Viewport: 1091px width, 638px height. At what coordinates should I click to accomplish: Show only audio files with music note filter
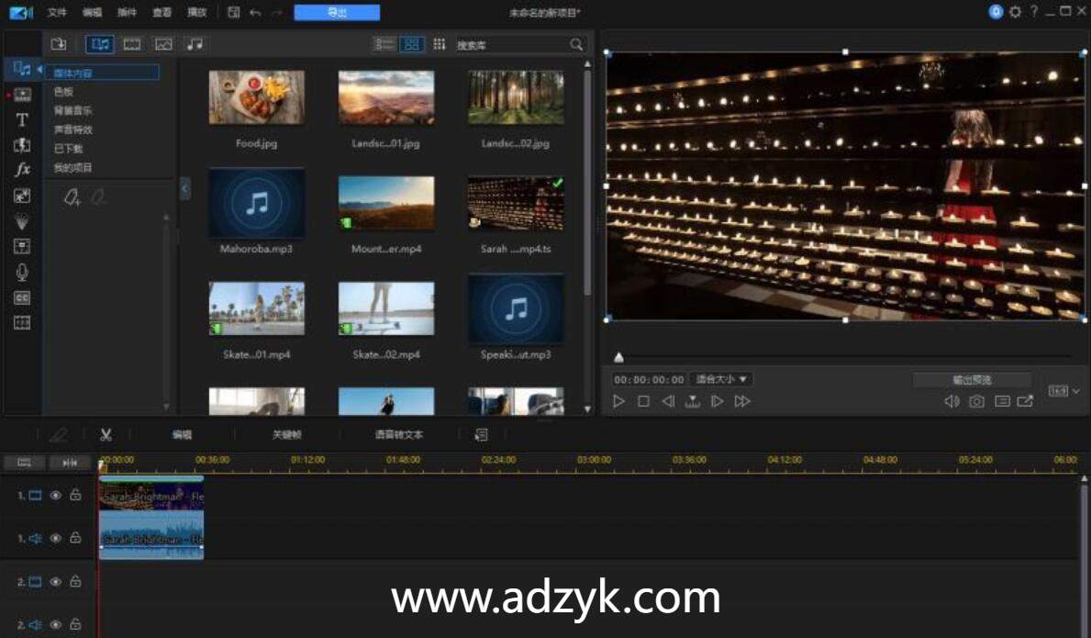194,44
